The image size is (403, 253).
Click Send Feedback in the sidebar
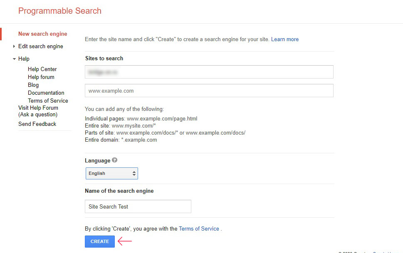tap(37, 124)
